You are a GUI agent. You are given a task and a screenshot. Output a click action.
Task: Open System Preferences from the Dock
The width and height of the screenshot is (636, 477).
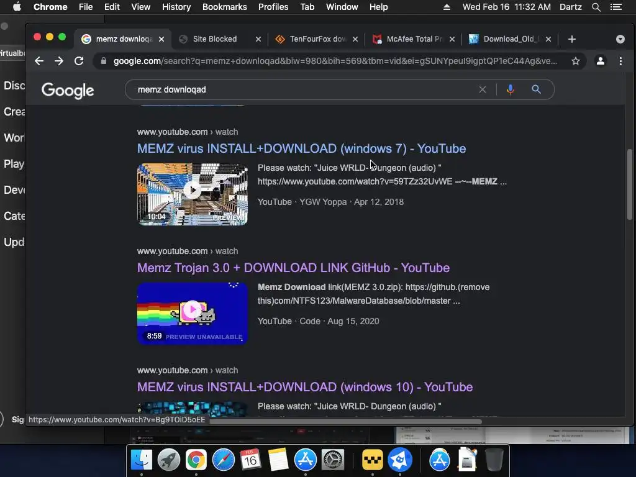point(333,460)
